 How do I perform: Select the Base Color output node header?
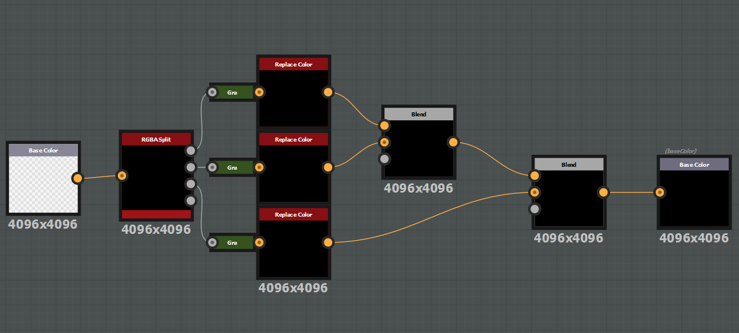(694, 164)
